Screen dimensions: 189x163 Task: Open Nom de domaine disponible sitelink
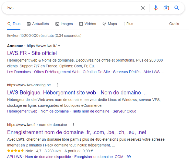coord(48,157)
